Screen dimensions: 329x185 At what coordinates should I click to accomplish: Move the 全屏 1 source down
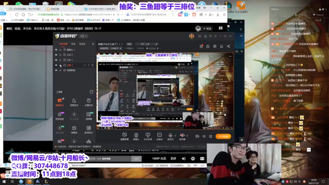tap(89, 65)
